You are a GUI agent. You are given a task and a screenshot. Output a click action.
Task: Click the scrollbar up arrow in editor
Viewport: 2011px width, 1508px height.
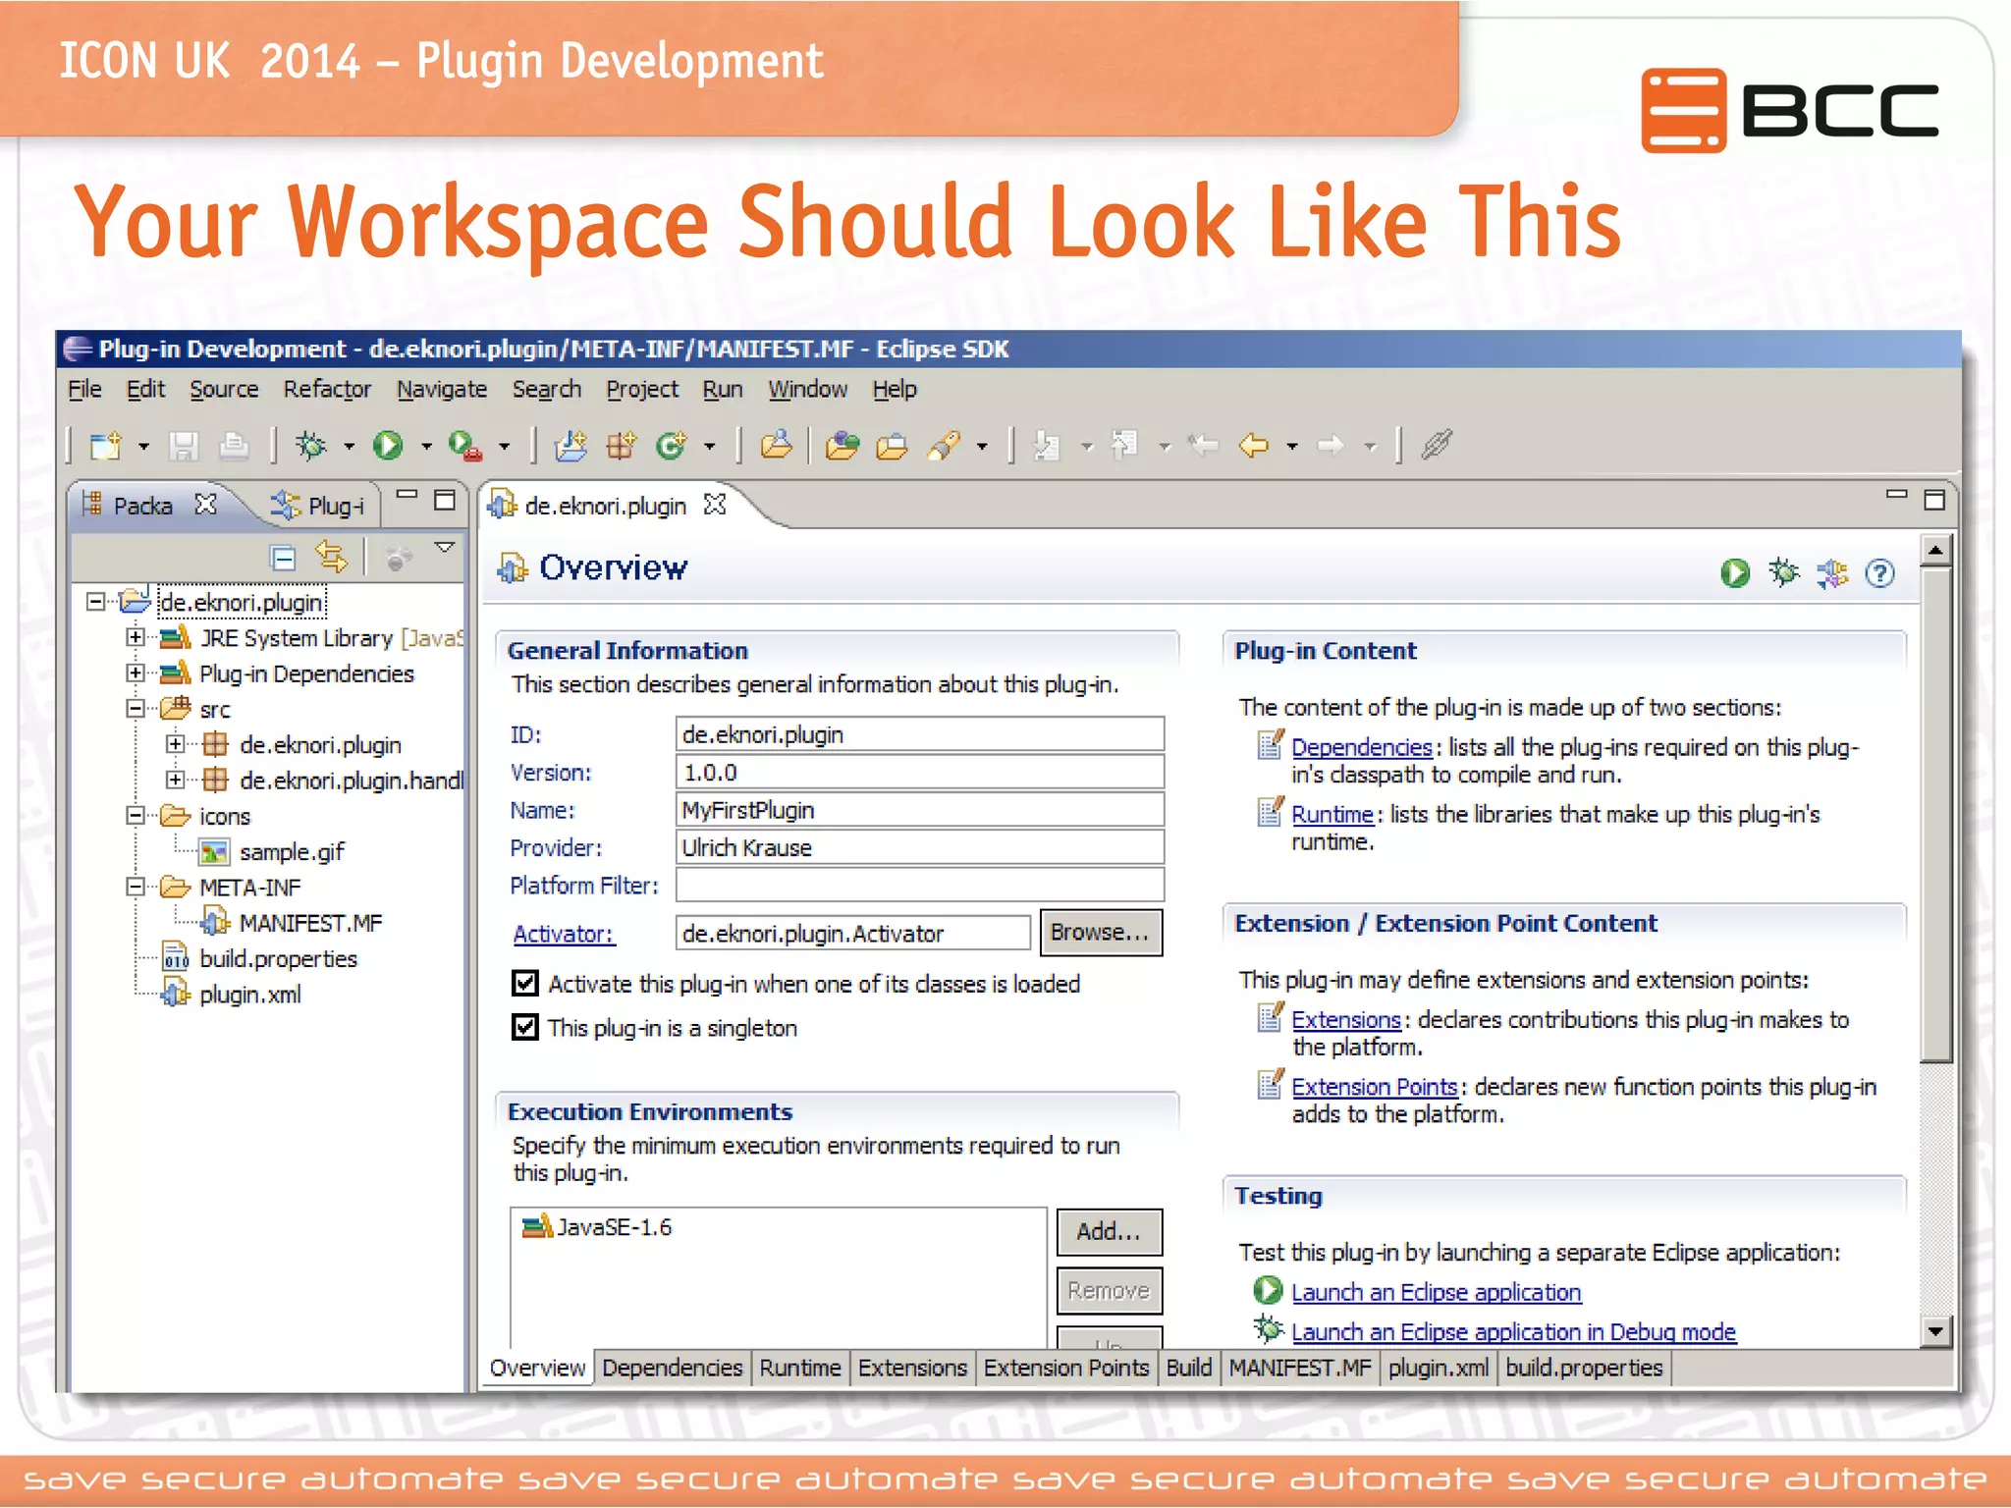click(1935, 550)
